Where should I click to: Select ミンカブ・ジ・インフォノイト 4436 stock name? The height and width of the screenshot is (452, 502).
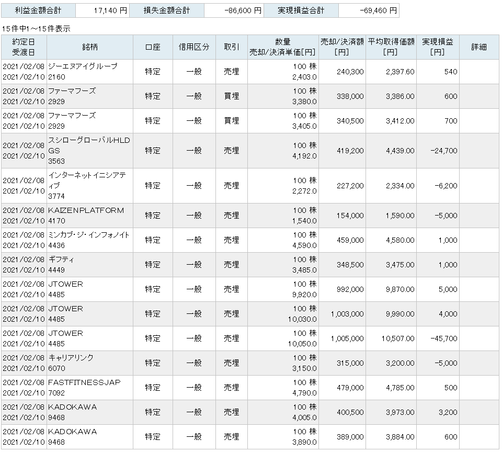click(88, 240)
